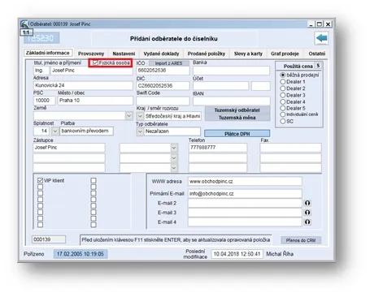Click the info icon beside E-mail 3

307,213
